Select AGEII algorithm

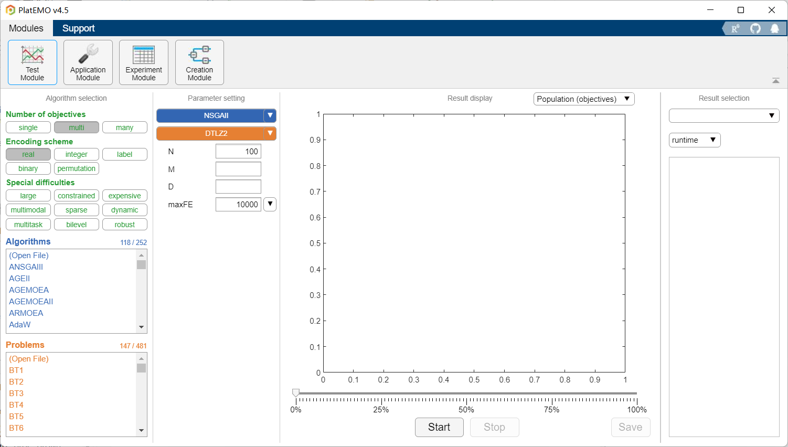19,279
